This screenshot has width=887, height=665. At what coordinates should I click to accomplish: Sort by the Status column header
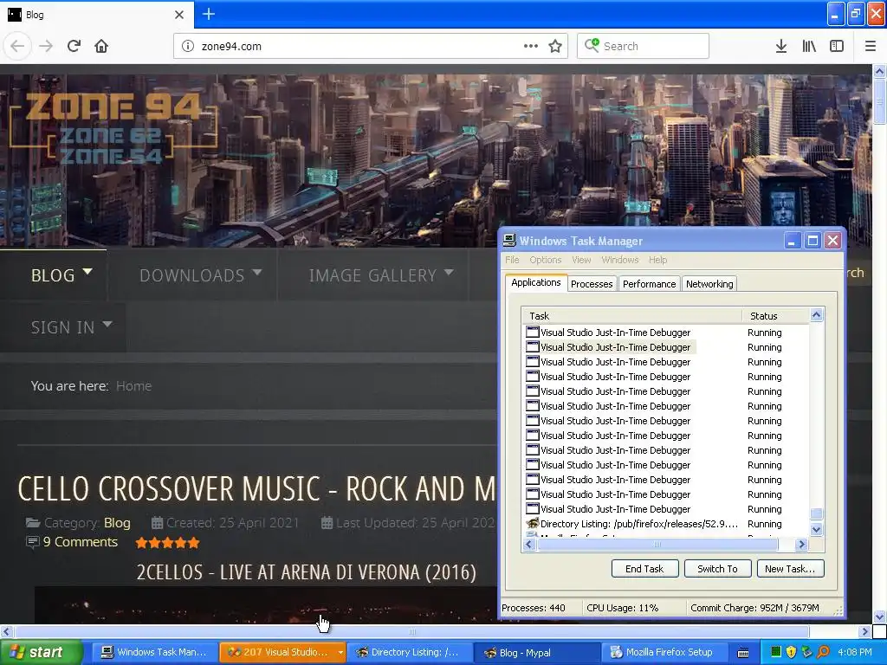(x=775, y=315)
